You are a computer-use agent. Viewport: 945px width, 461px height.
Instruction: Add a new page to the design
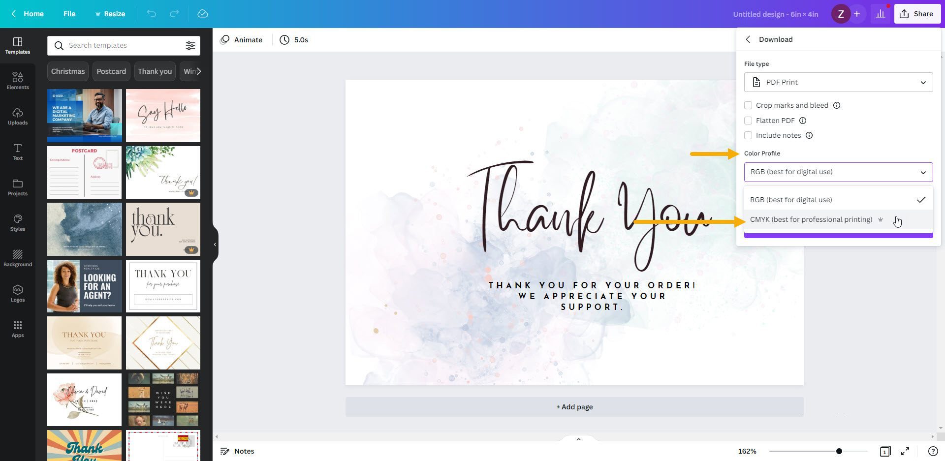[574, 406]
